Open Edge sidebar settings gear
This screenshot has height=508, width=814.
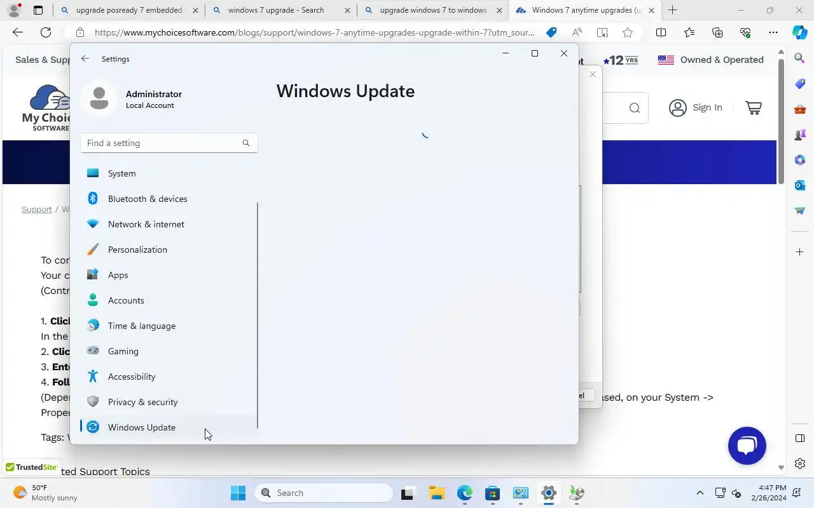tap(800, 464)
